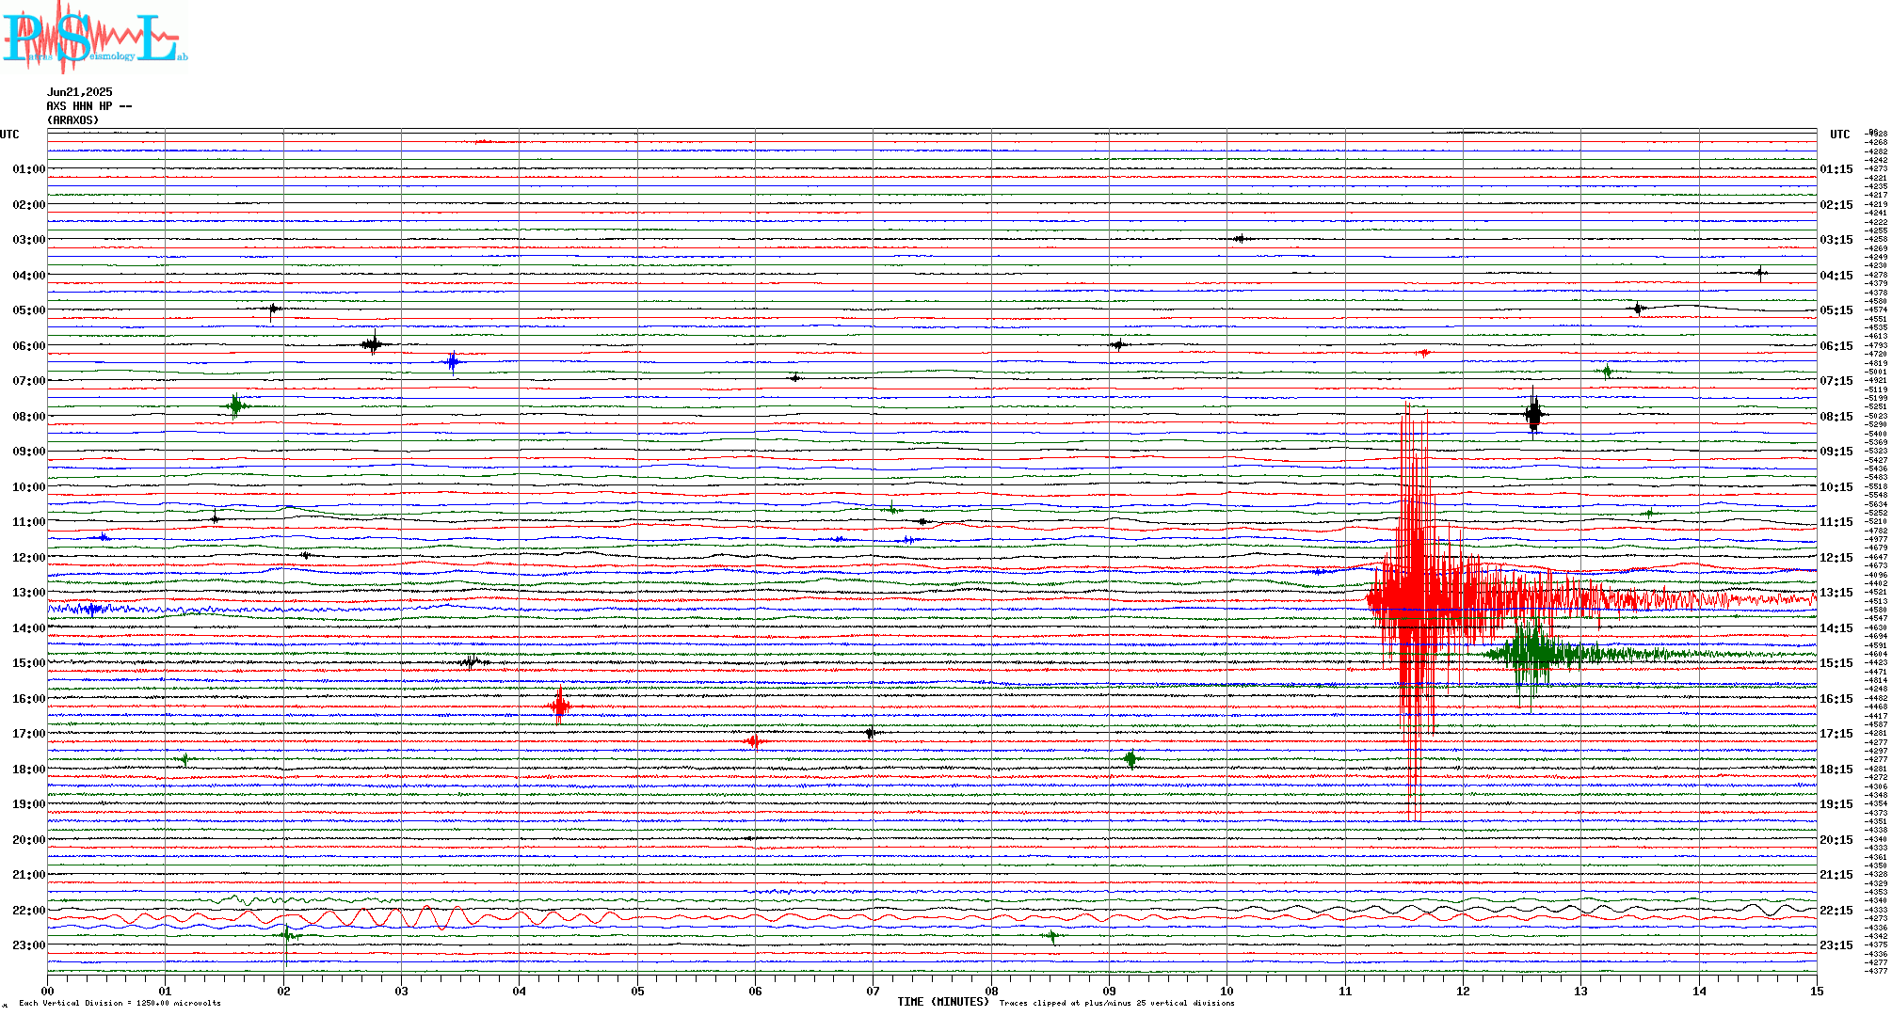Click minute tick label 03 on bottom axis
Image resolution: width=1892 pixels, height=1016 pixels.
(x=402, y=991)
